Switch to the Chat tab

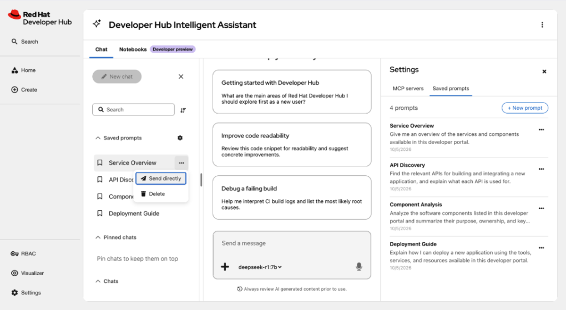[101, 49]
